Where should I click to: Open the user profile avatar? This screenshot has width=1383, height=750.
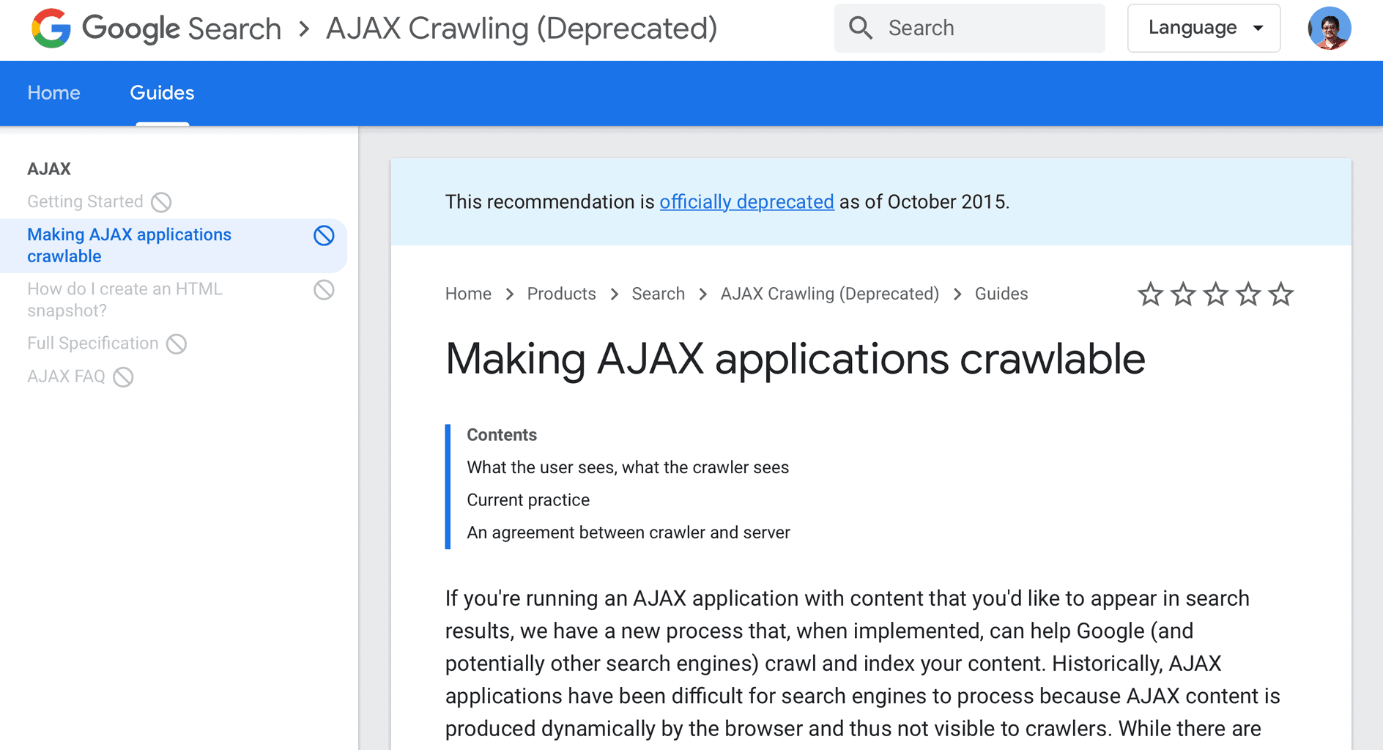1330,28
